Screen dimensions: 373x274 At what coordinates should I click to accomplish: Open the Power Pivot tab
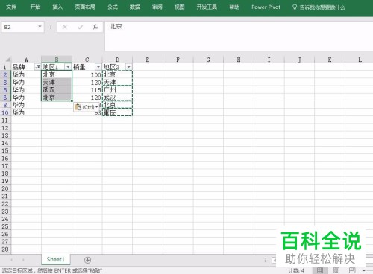(266, 7)
